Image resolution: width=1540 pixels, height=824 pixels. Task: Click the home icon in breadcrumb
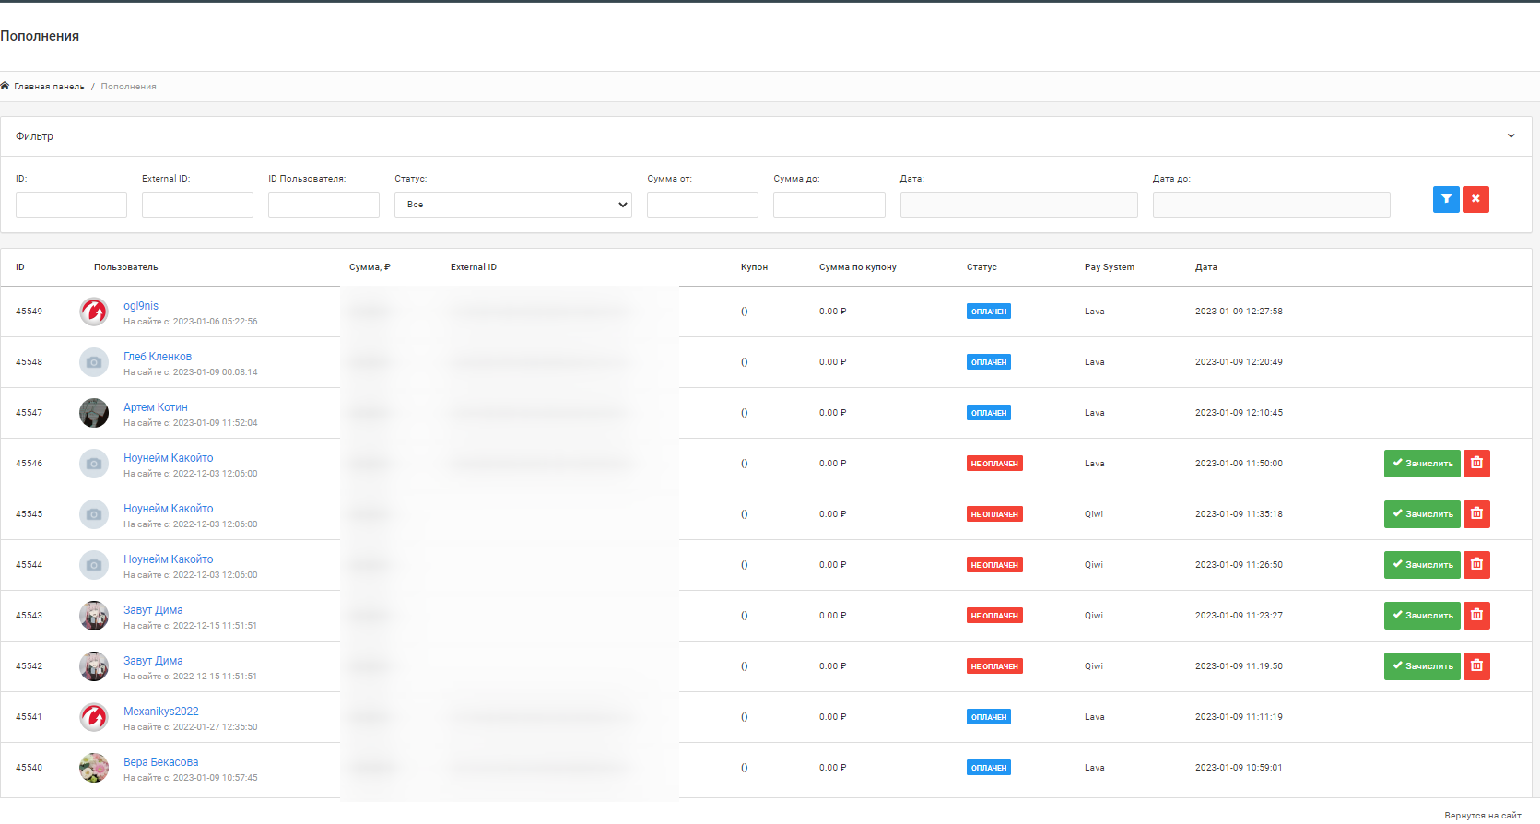click(x=5, y=87)
